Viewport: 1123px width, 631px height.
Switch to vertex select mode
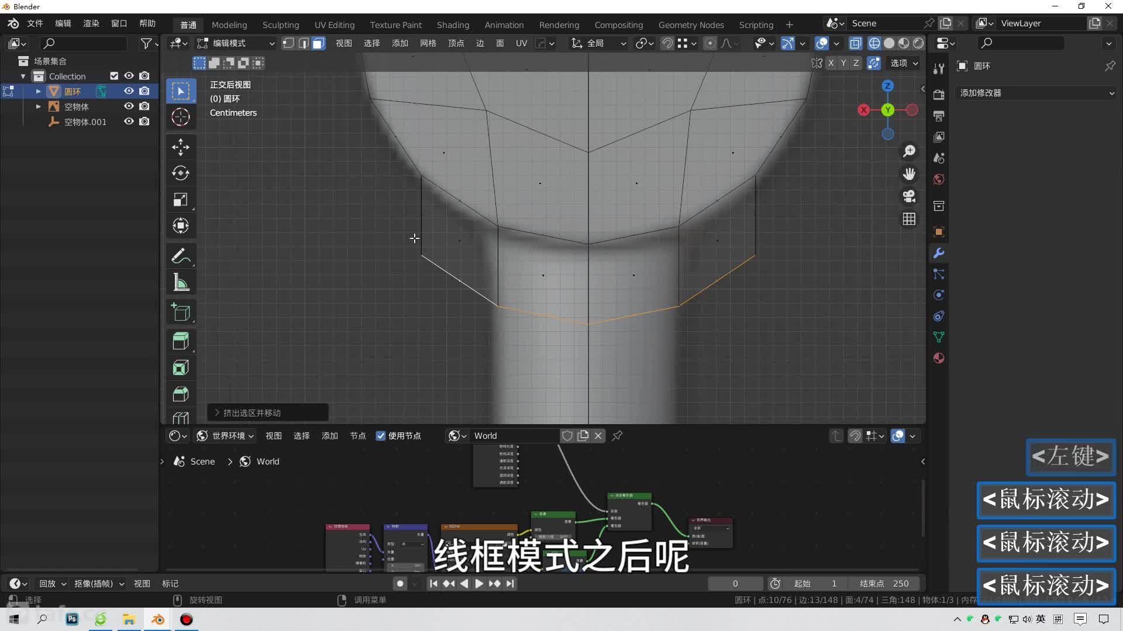(x=288, y=43)
